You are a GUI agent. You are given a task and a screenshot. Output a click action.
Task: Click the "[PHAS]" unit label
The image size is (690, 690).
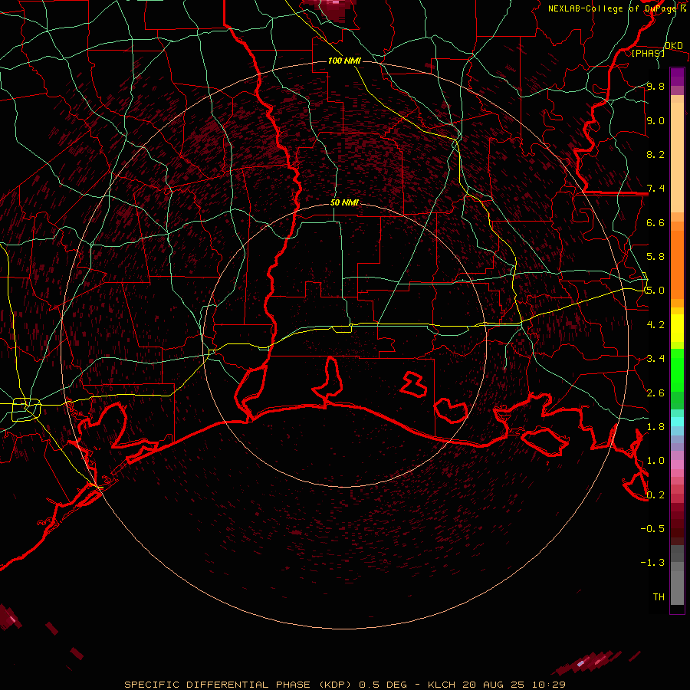point(648,53)
